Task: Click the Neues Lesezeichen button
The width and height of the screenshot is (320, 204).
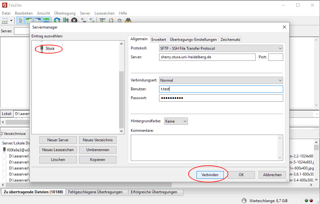Action: pos(58,150)
